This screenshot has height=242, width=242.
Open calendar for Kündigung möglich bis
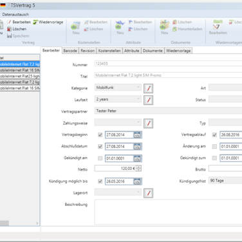[x=137, y=181]
